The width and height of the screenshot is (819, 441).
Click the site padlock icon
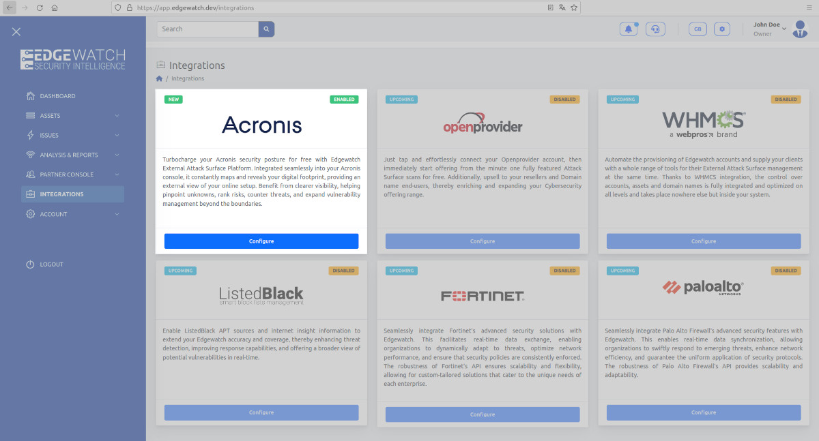coord(130,7)
